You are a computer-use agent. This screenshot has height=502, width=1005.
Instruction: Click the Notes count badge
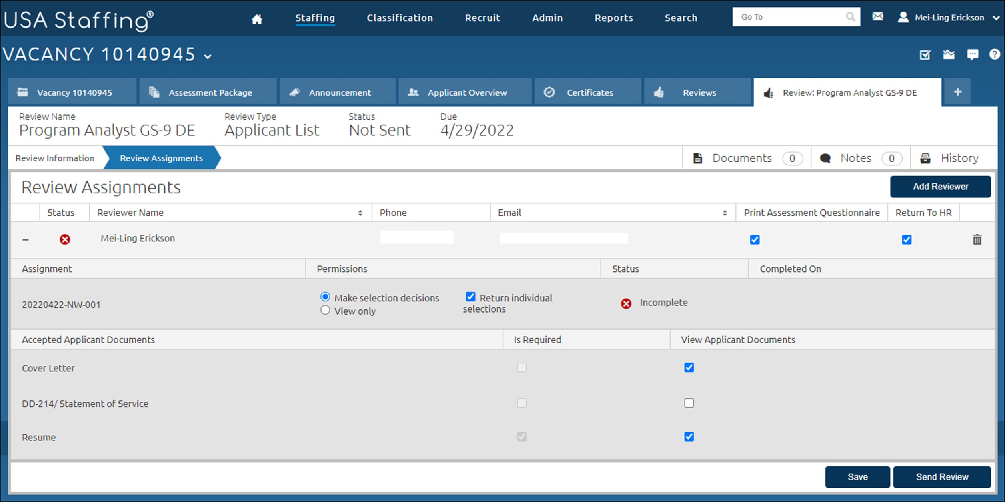pyautogui.click(x=891, y=159)
